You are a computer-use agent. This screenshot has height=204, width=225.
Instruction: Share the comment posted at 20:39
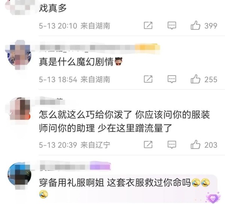(148, 144)
